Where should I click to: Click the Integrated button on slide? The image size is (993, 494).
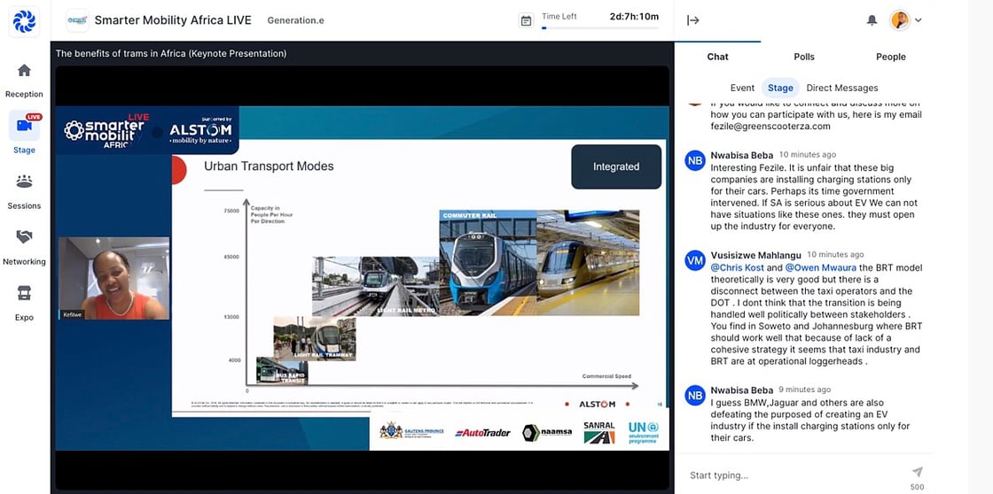click(615, 167)
